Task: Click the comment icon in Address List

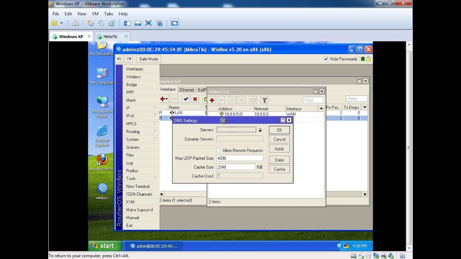Action: [253, 100]
